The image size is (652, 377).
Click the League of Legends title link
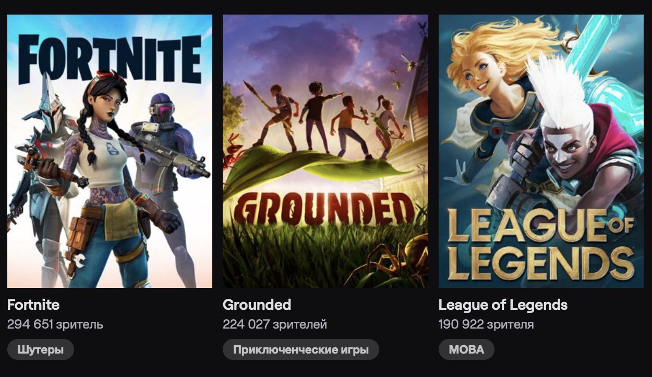(x=503, y=305)
